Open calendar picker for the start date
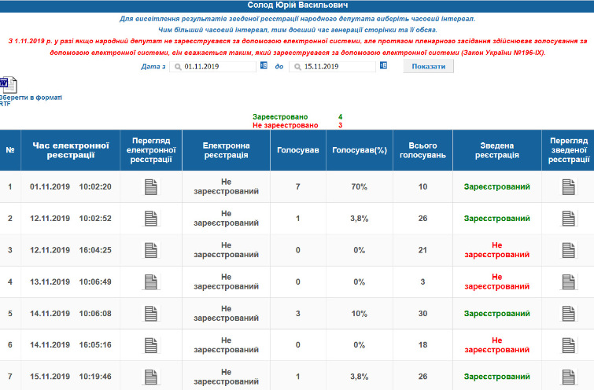594x390 pixels. (264, 67)
